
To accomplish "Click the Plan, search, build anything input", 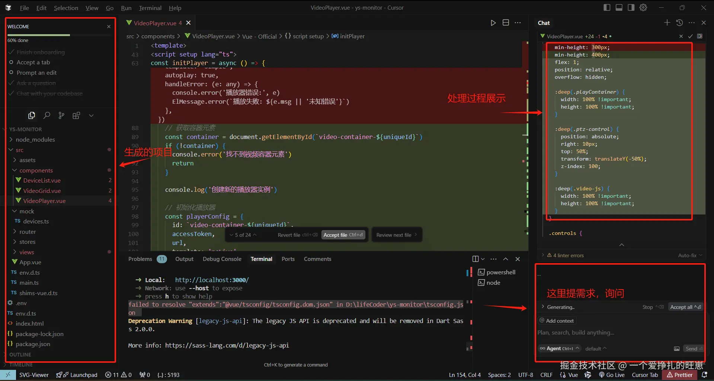I will point(621,333).
